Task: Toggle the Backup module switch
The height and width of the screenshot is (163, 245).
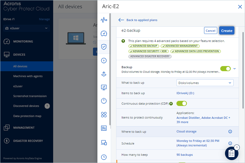Action: coord(225,69)
